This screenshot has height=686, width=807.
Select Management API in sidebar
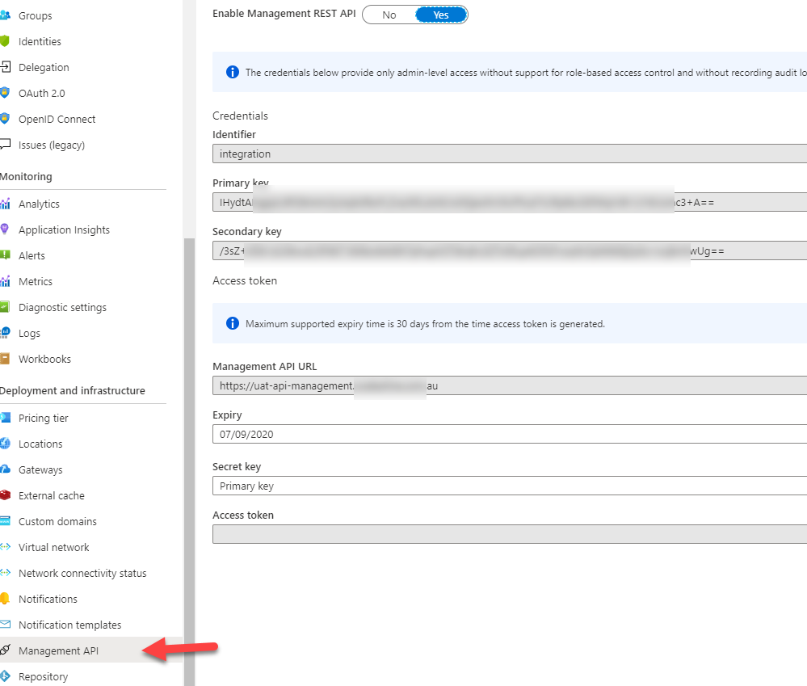pos(59,651)
